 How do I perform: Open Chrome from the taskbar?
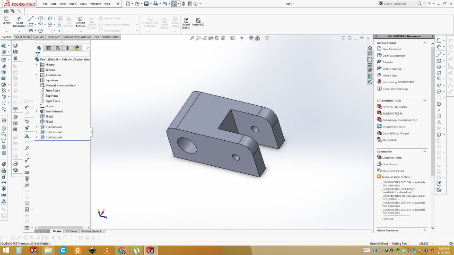[122, 250]
